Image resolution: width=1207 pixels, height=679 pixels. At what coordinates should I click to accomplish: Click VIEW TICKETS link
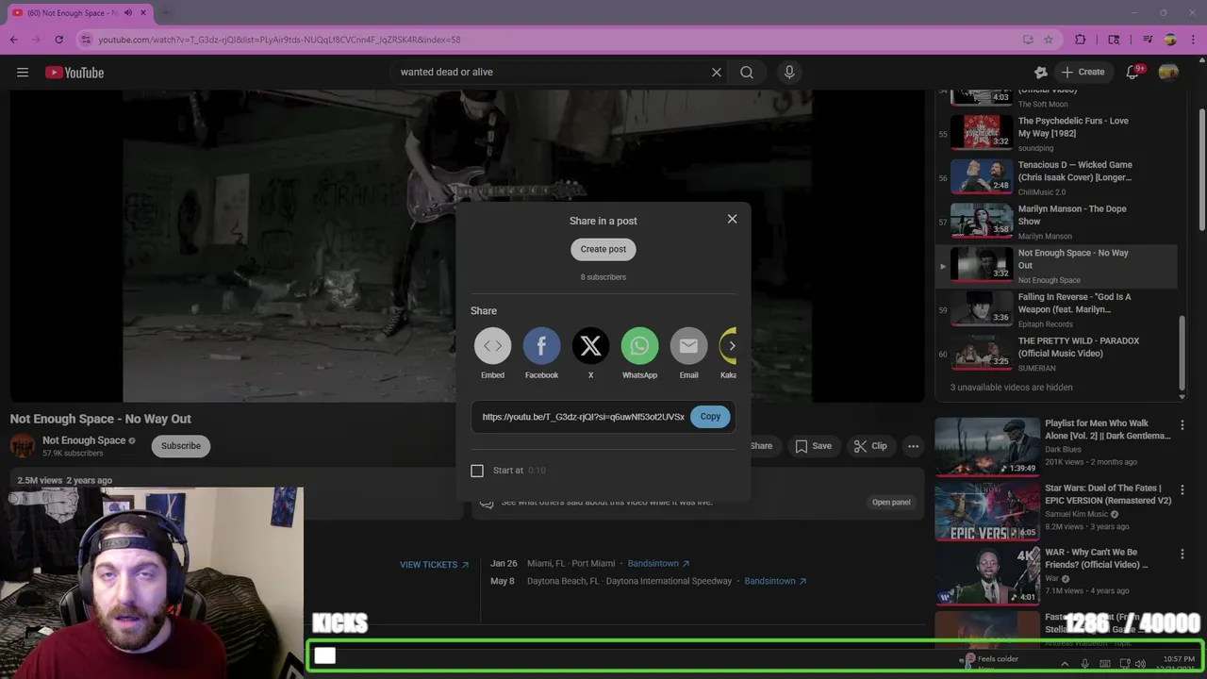434,565
